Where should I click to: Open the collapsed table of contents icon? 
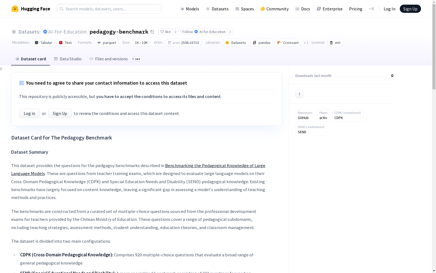coord(1,69)
